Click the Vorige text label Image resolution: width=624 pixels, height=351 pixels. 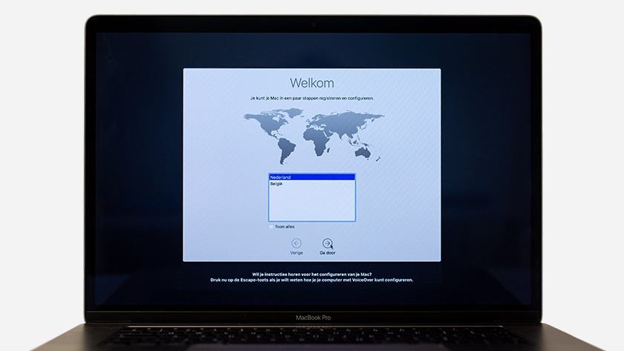[x=296, y=253]
